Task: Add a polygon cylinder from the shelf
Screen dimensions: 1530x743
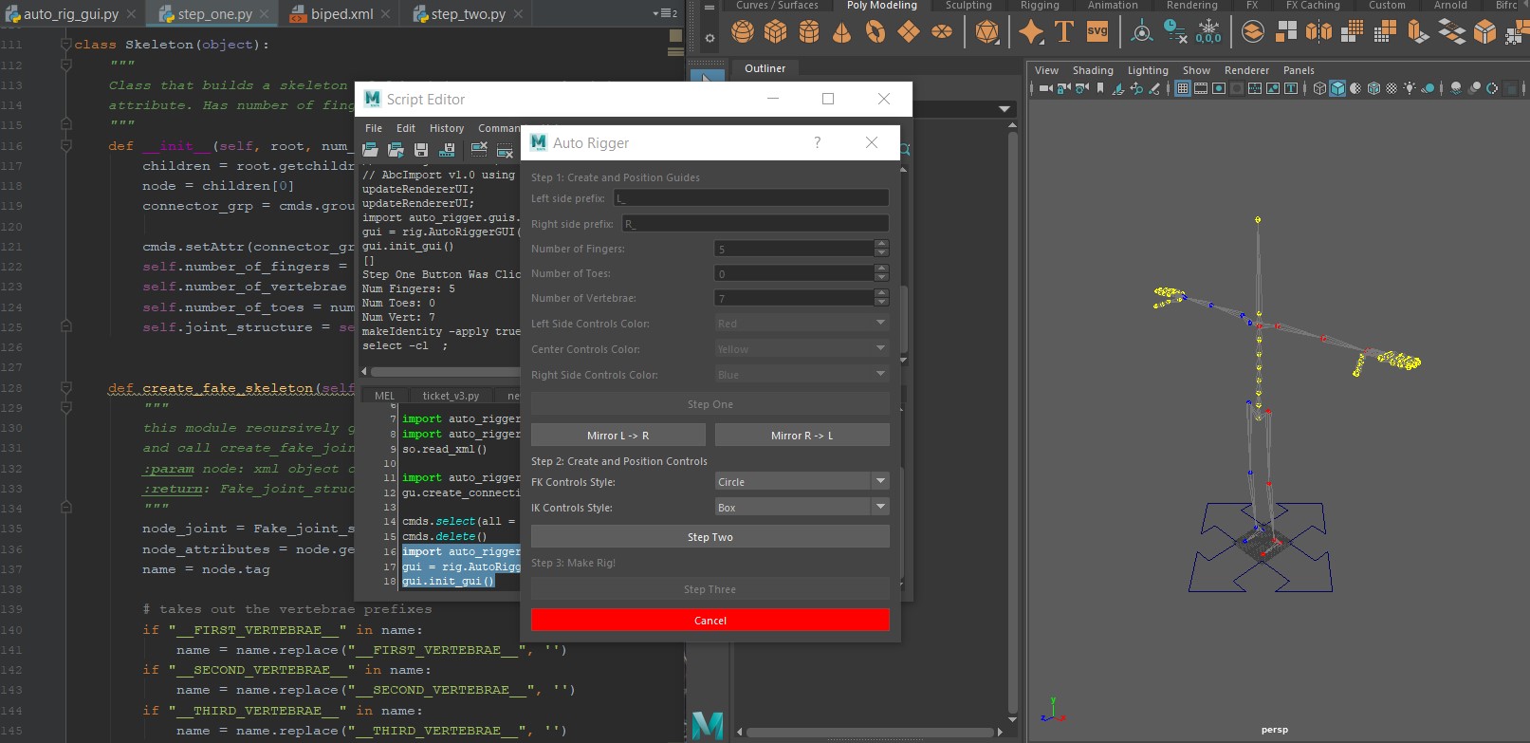Action: point(809,32)
